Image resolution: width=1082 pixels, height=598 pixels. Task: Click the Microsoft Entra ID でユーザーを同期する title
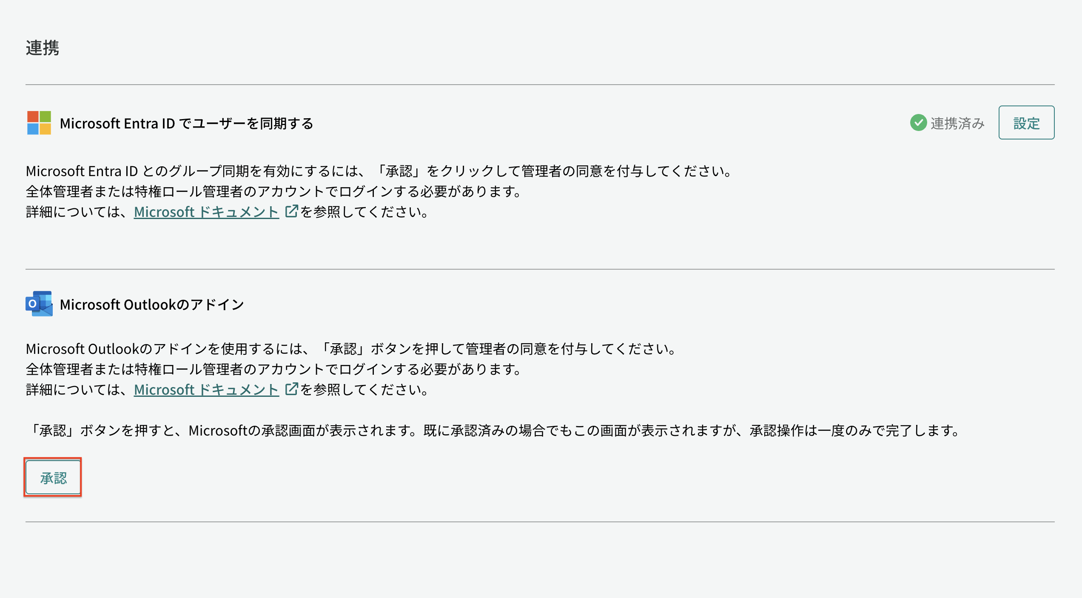(x=187, y=123)
